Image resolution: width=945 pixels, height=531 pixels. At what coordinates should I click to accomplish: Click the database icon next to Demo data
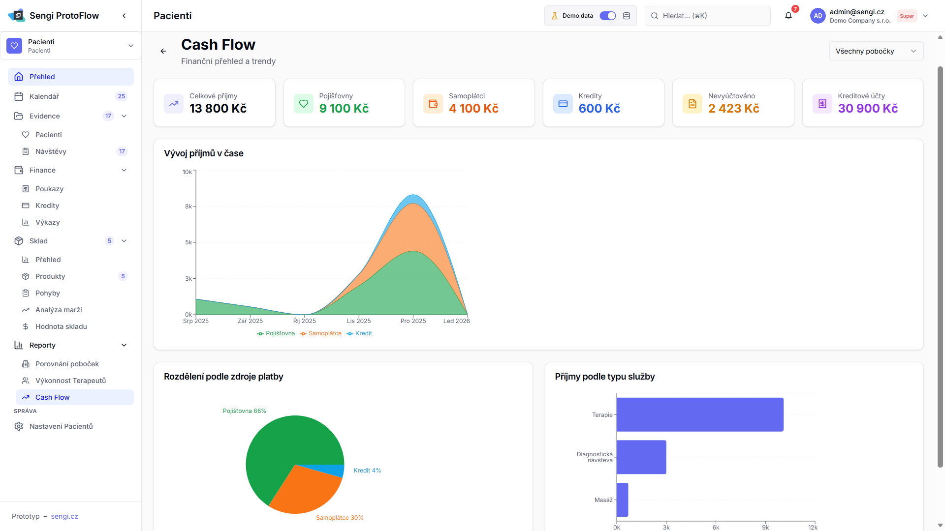point(627,16)
